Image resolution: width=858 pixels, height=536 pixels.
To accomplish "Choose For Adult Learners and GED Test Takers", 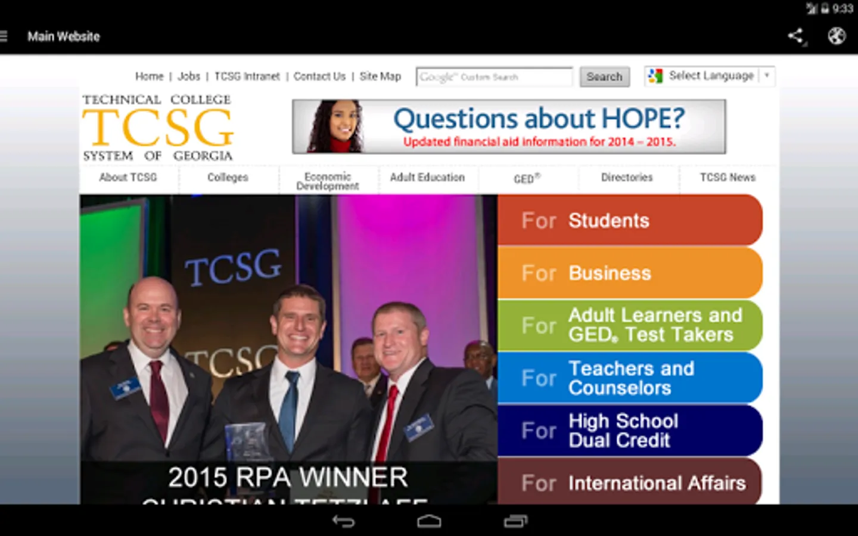I will 630,325.
